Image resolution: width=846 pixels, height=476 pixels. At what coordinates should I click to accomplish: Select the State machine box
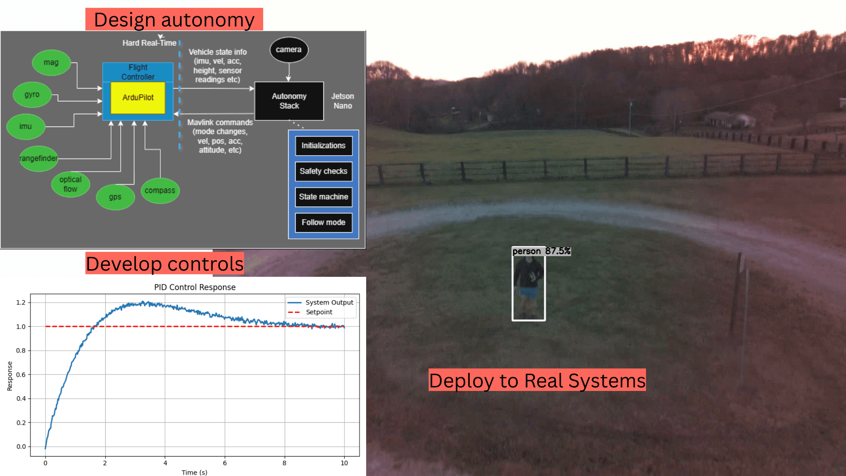(x=323, y=197)
